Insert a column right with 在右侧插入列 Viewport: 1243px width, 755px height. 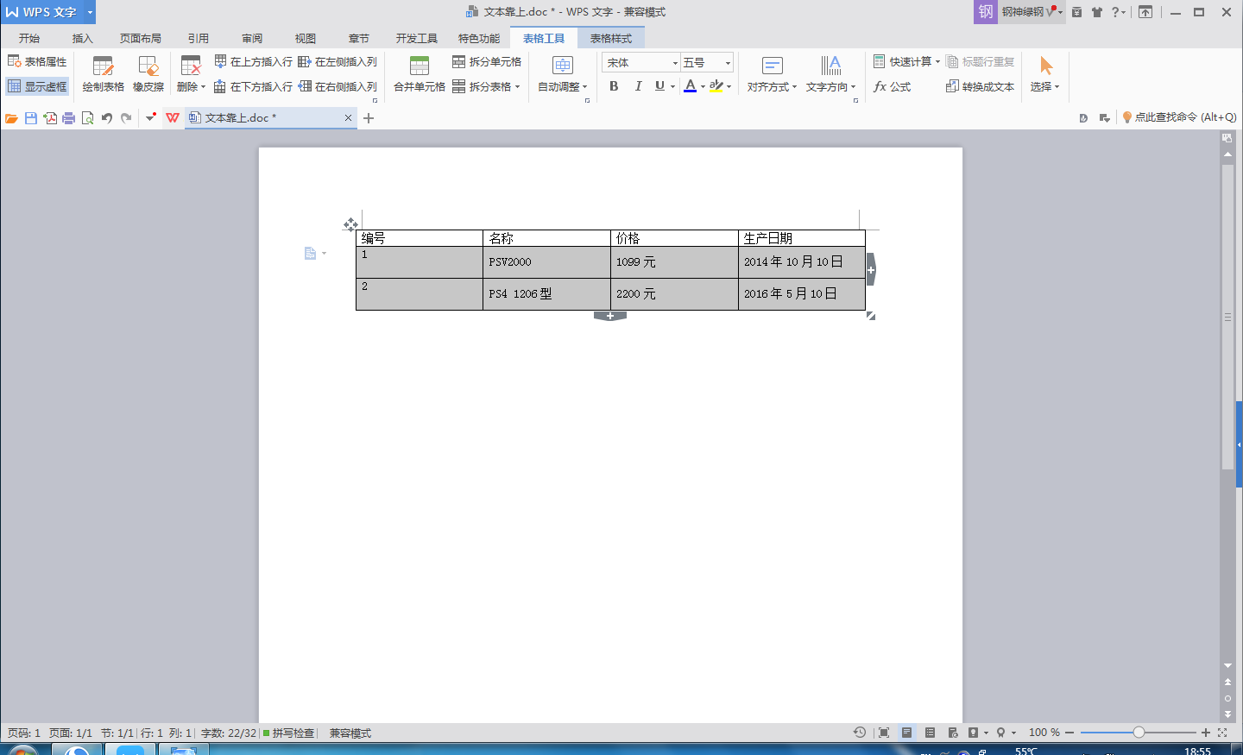point(338,86)
